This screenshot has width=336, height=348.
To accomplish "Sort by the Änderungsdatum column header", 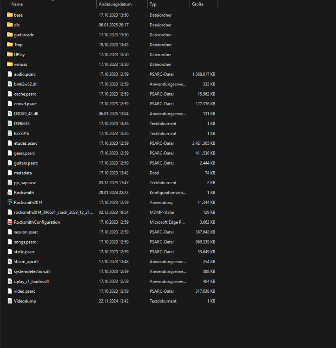I will (x=115, y=4).
